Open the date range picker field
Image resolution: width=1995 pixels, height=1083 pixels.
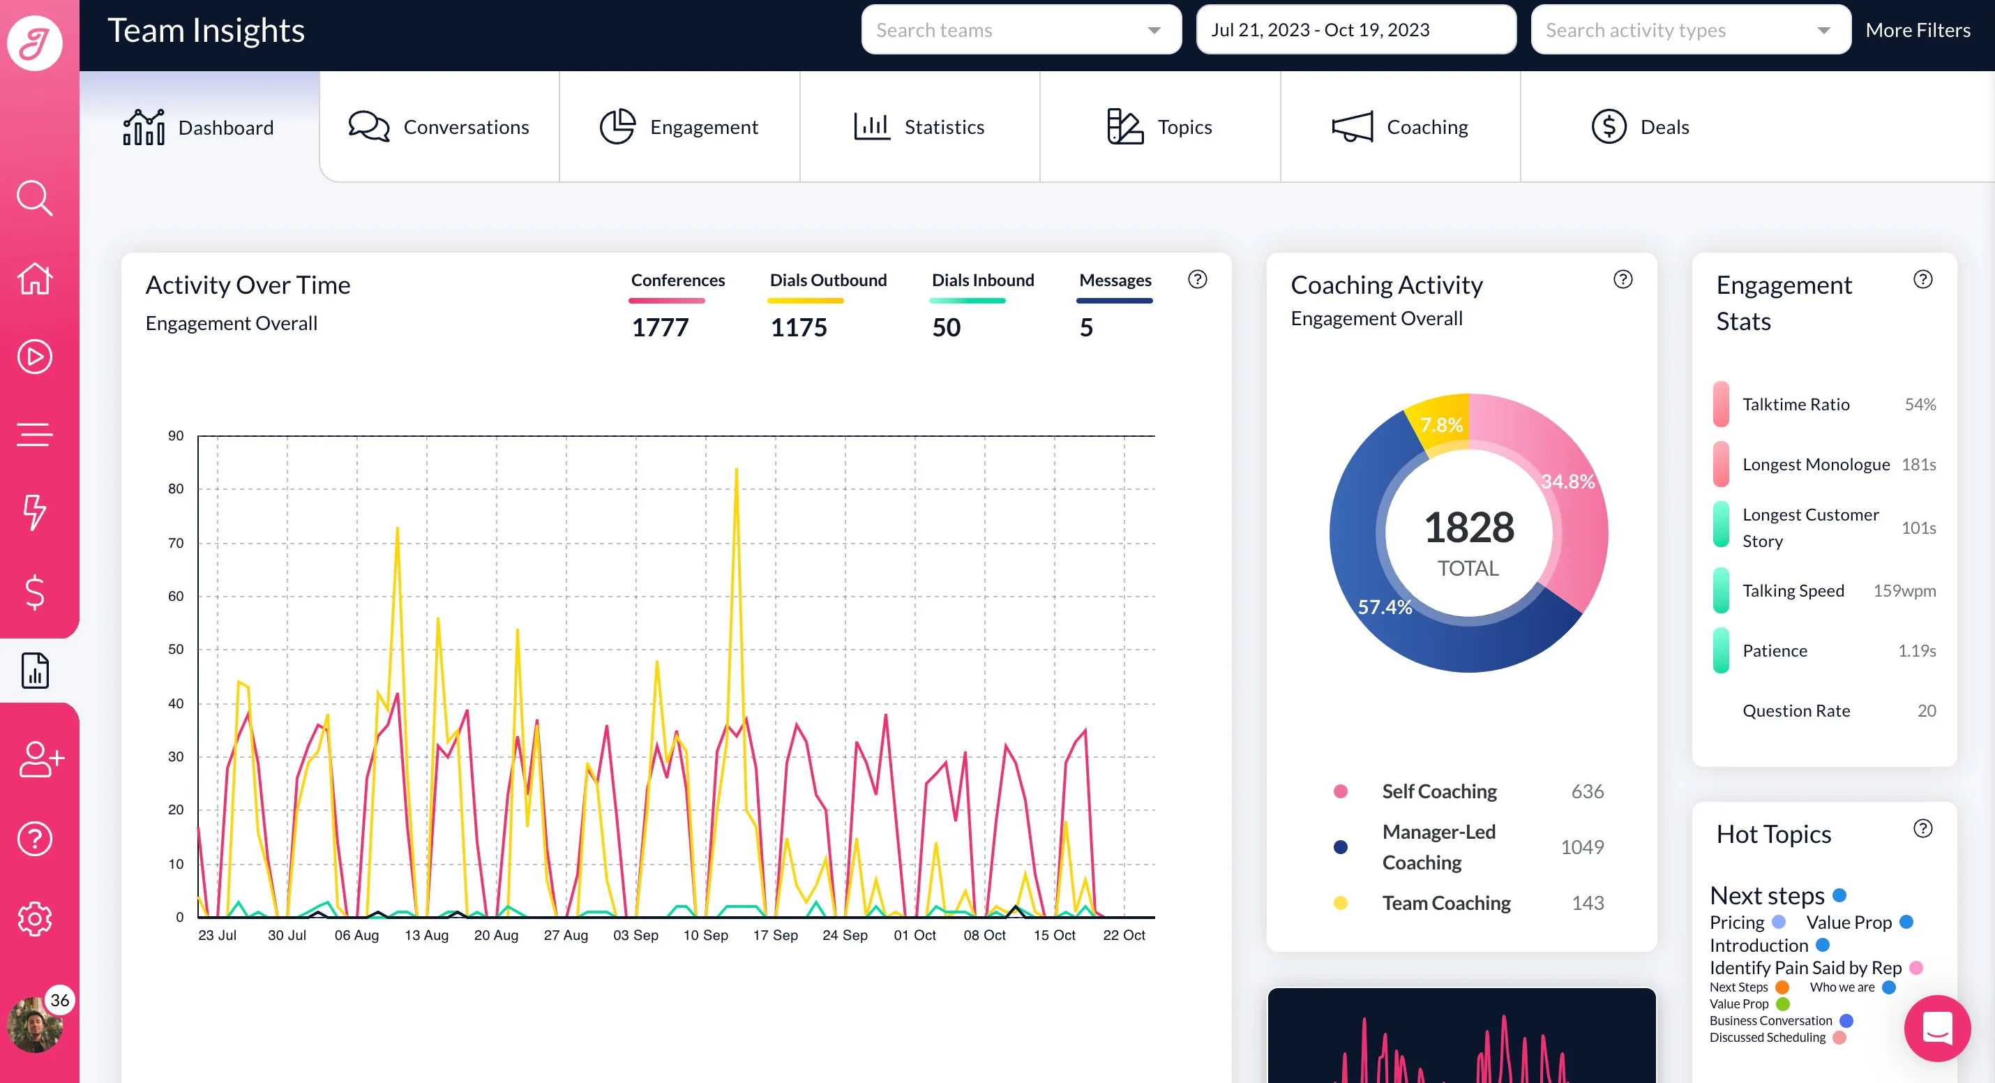[x=1356, y=29]
